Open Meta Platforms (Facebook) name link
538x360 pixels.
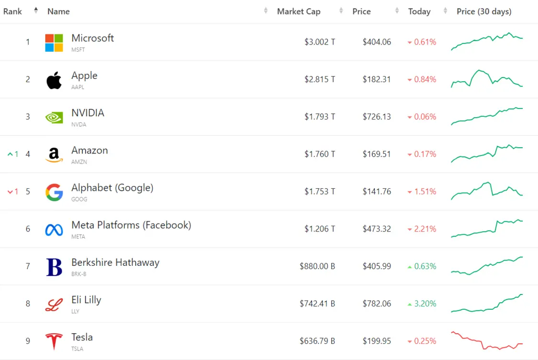[131, 225]
